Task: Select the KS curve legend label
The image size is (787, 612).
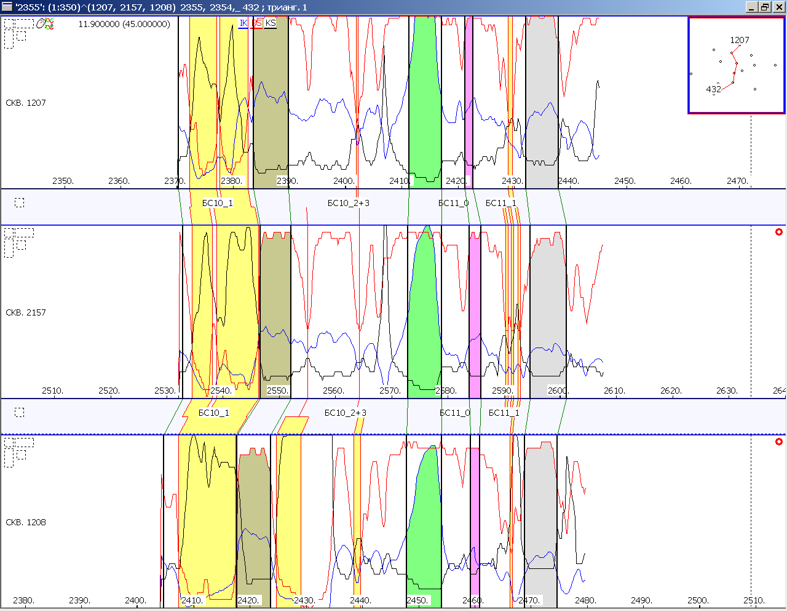Action: coord(271,23)
